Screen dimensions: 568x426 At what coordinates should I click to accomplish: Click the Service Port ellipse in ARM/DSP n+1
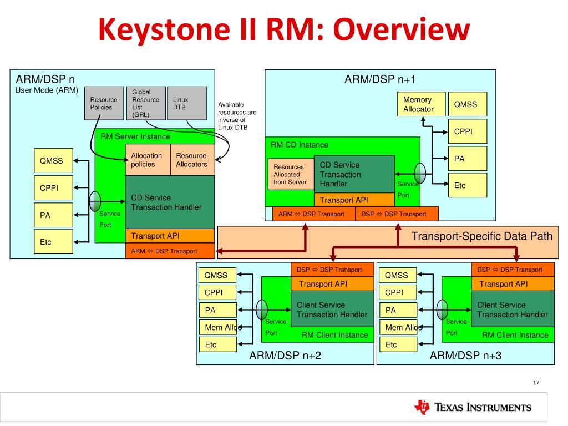[x=420, y=174]
